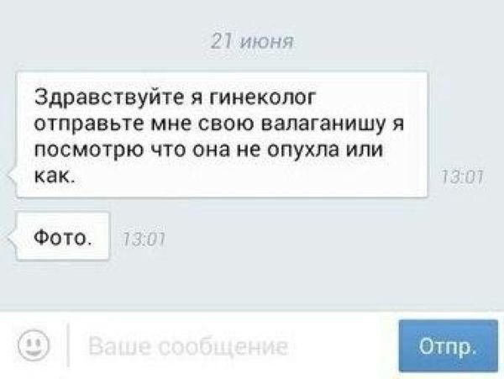Click the vertical divider beside smiley
The height and width of the screenshot is (379, 504).
point(68,345)
